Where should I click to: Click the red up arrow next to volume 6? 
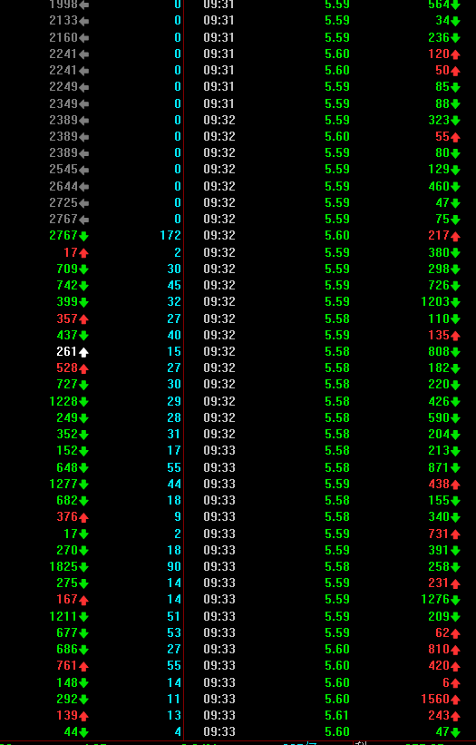click(455, 683)
